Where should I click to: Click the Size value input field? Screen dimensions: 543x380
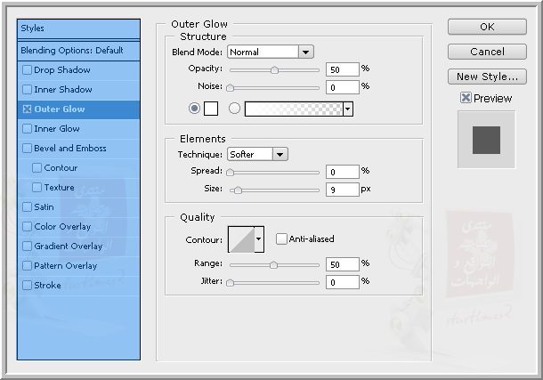coord(342,189)
